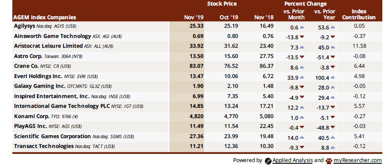This screenshot has width=387, height=168.
Task: Select the Index Contribution column header
Action: tap(359, 14)
